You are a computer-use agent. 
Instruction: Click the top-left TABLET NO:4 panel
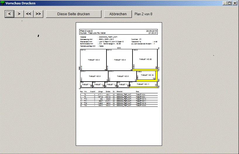pos(93,60)
